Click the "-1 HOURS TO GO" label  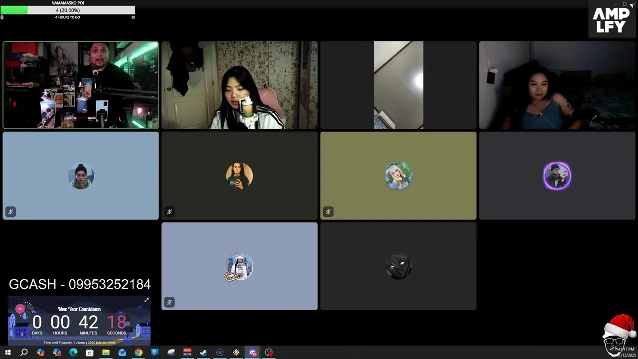[x=67, y=17]
